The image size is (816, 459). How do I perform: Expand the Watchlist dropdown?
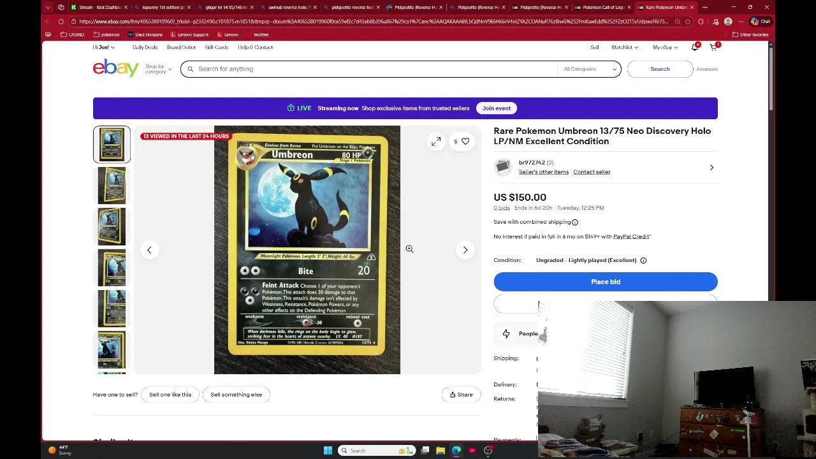625,47
